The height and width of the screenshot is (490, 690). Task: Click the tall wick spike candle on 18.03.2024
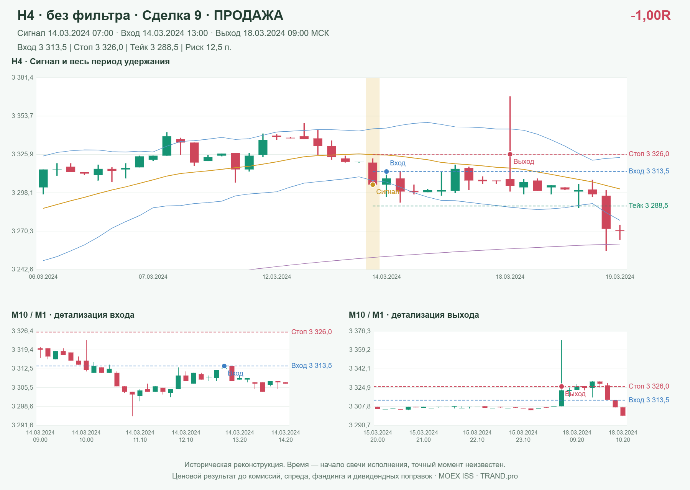(x=510, y=144)
